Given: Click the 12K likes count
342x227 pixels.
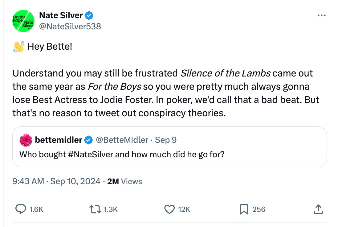Looking at the screenshot, I should click(x=184, y=209).
